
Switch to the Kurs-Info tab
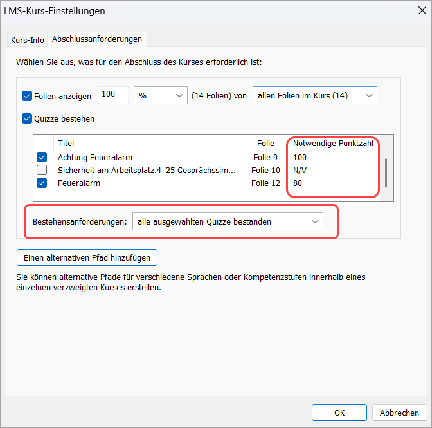[28, 40]
